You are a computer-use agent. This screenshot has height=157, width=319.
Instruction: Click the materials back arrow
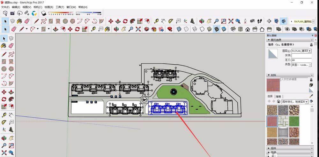(x=269, y=101)
